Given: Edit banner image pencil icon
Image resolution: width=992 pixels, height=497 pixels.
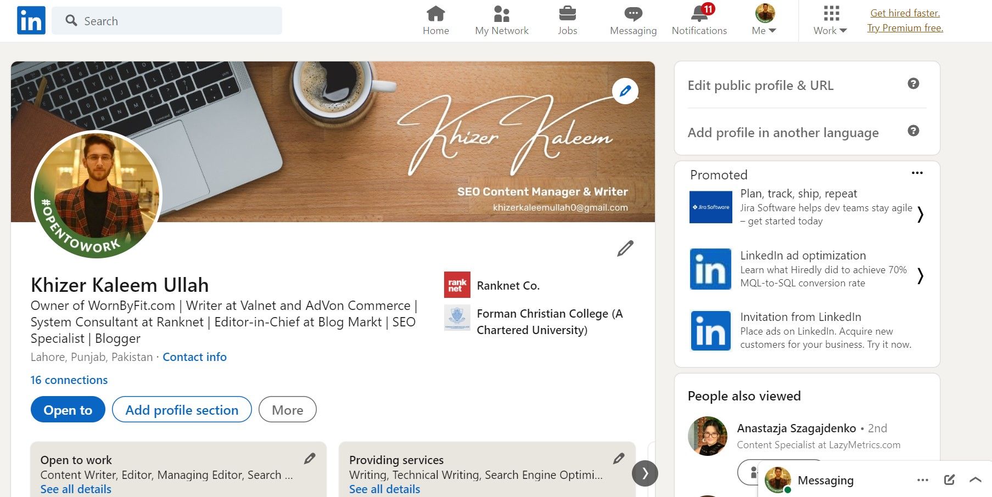Looking at the screenshot, I should [x=625, y=91].
